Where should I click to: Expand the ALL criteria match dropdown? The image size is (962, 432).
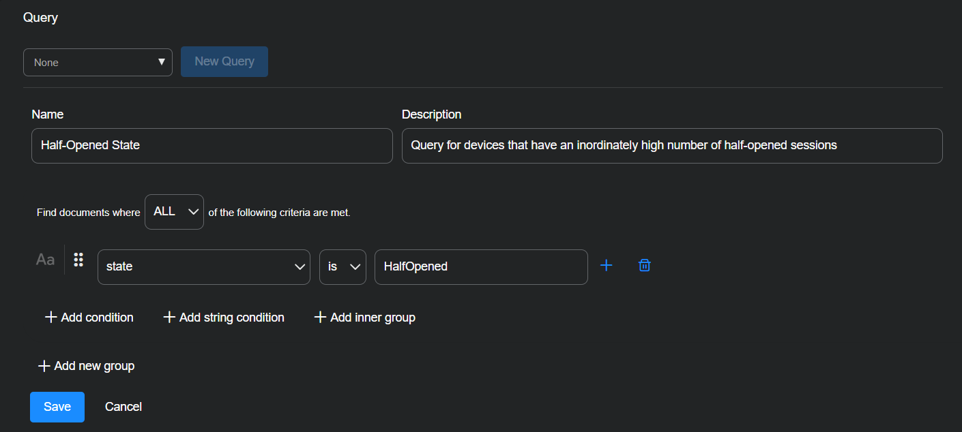tap(174, 212)
